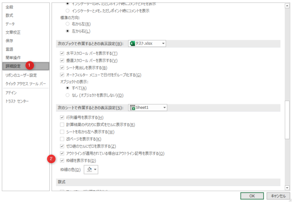Uncheck 枠線を表示する checkbox

[63, 161]
